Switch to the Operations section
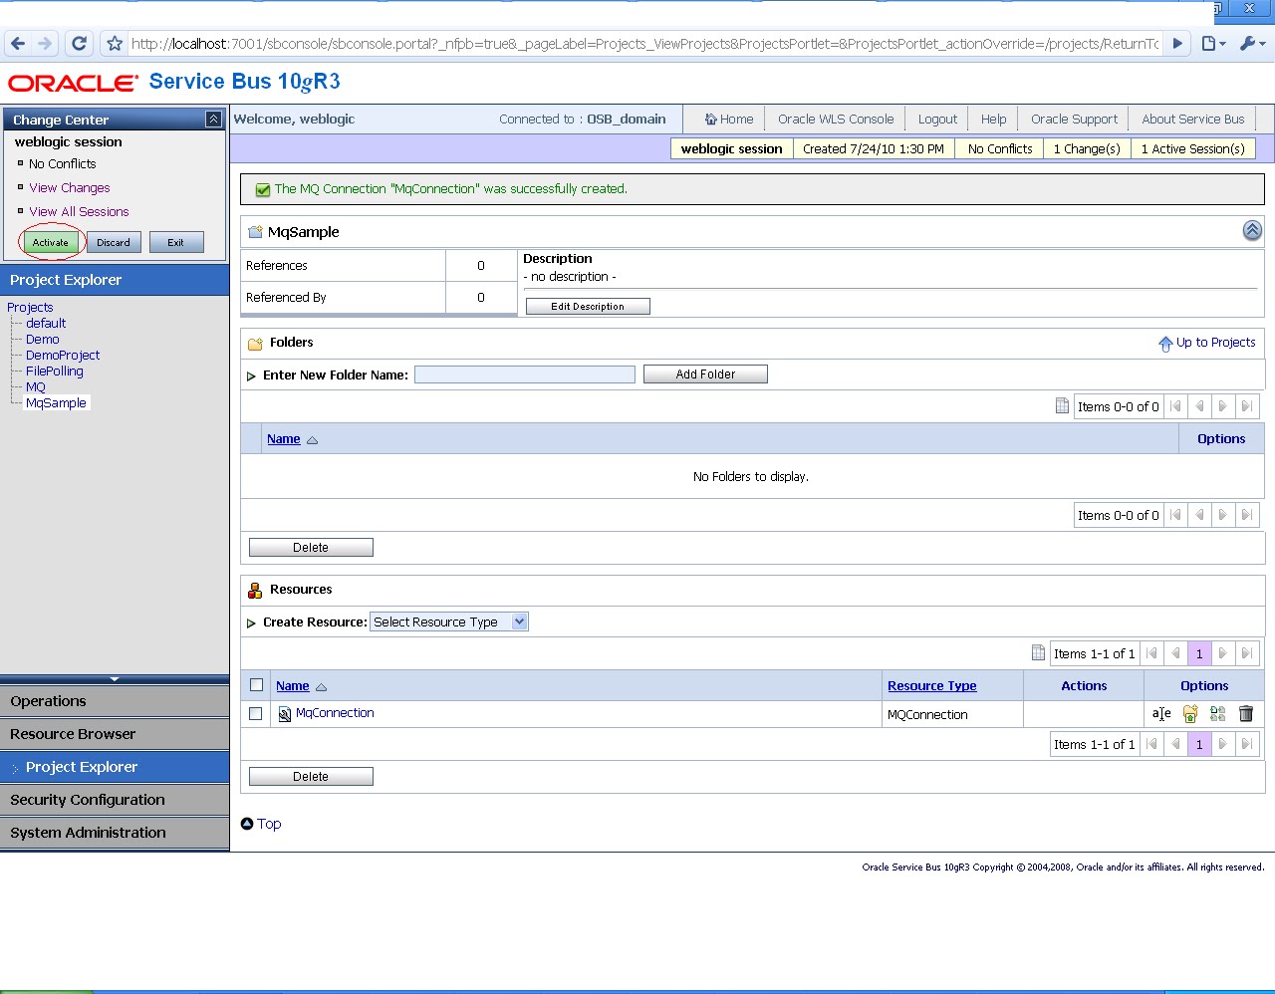Viewport: 1275px width, 994px height. click(x=115, y=701)
